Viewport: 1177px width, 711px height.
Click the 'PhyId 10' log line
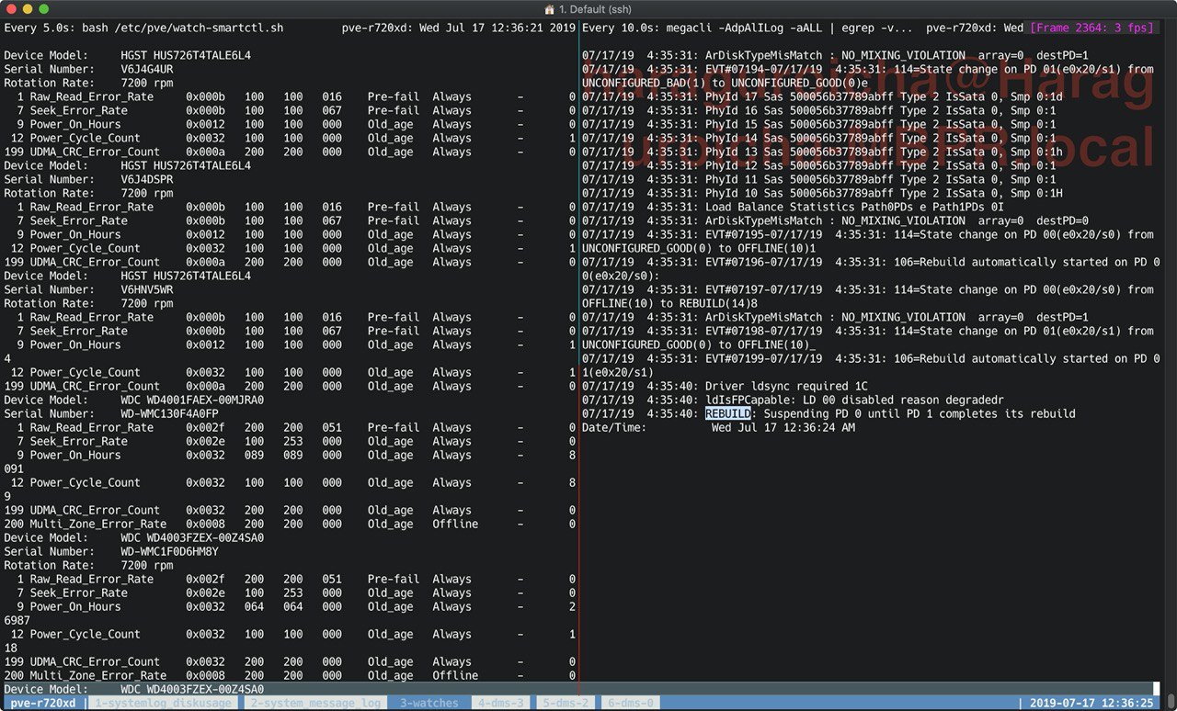tap(822, 193)
